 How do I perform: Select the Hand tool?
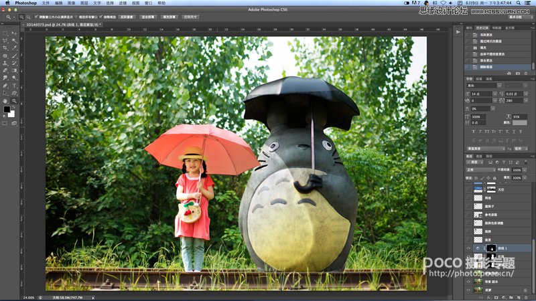tap(5, 101)
